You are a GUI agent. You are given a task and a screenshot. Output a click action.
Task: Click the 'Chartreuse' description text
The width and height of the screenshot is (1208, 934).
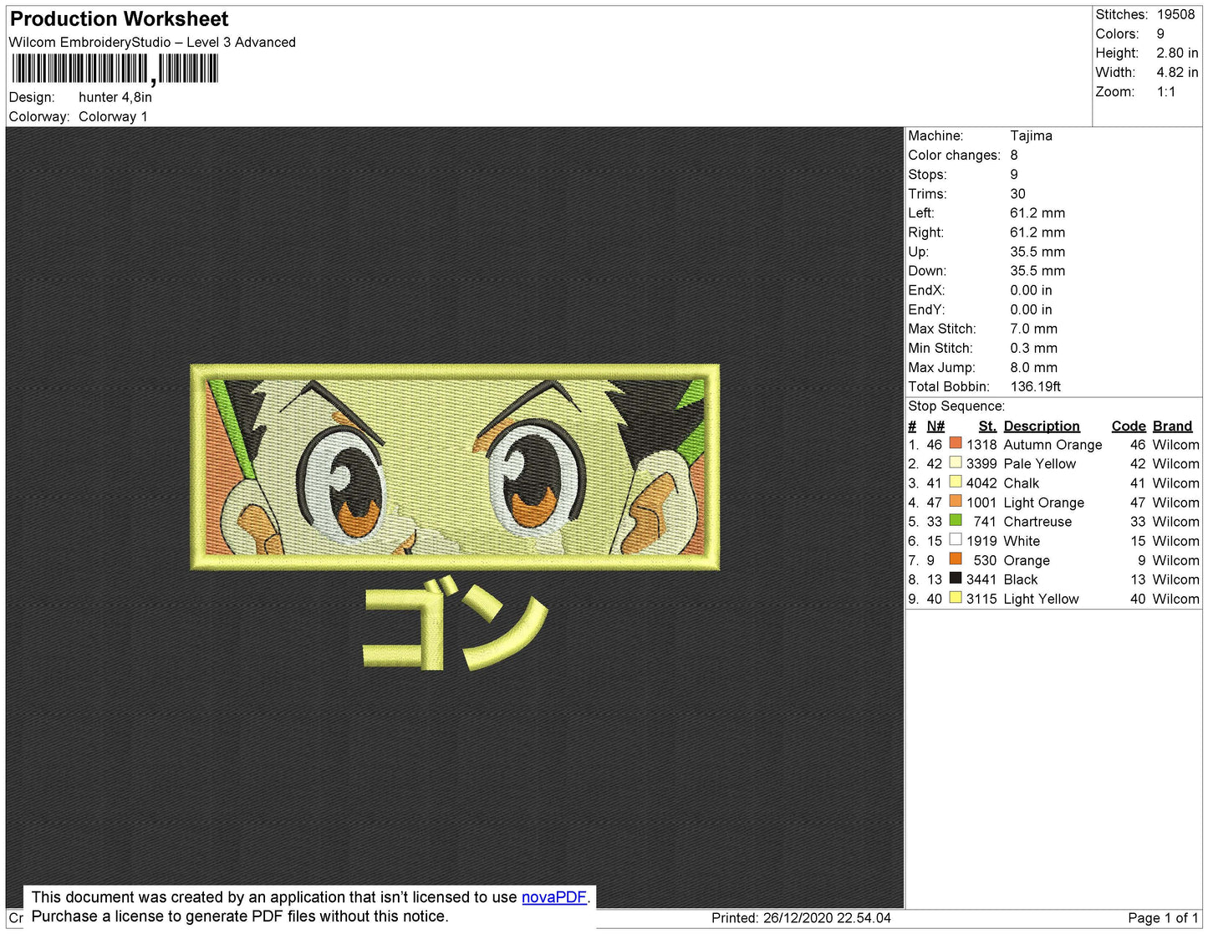tap(1037, 522)
